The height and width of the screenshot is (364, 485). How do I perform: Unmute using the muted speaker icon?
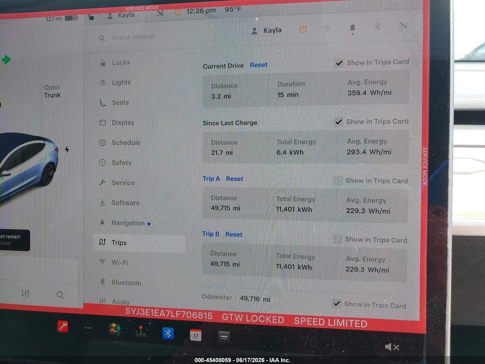pyautogui.click(x=392, y=347)
